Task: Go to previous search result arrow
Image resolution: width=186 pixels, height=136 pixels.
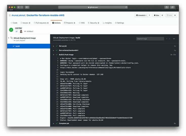Action: (x=167, y=39)
